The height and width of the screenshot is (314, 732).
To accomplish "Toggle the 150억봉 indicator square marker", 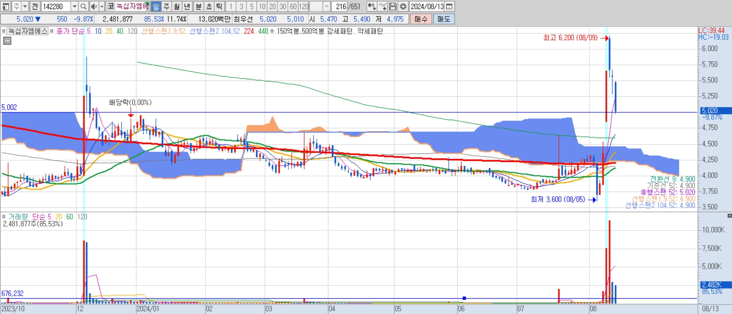I will point(272,31).
